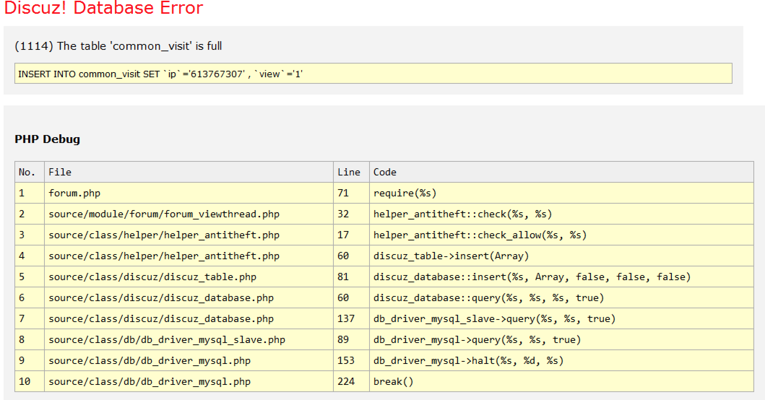This screenshot has width=765, height=400.
Task: Click the row number 10 cell
Action: pyautogui.click(x=30, y=381)
